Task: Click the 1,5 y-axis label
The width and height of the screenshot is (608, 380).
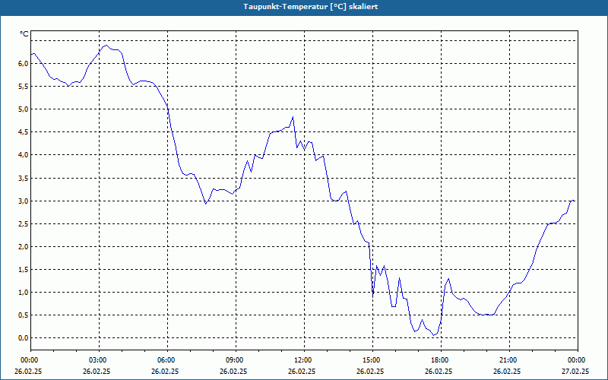Action: click(24, 270)
